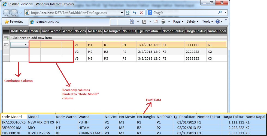Click Excel cell '1PA100010CKS'
The width and height of the screenshot is (267, 136).
pos(14,122)
